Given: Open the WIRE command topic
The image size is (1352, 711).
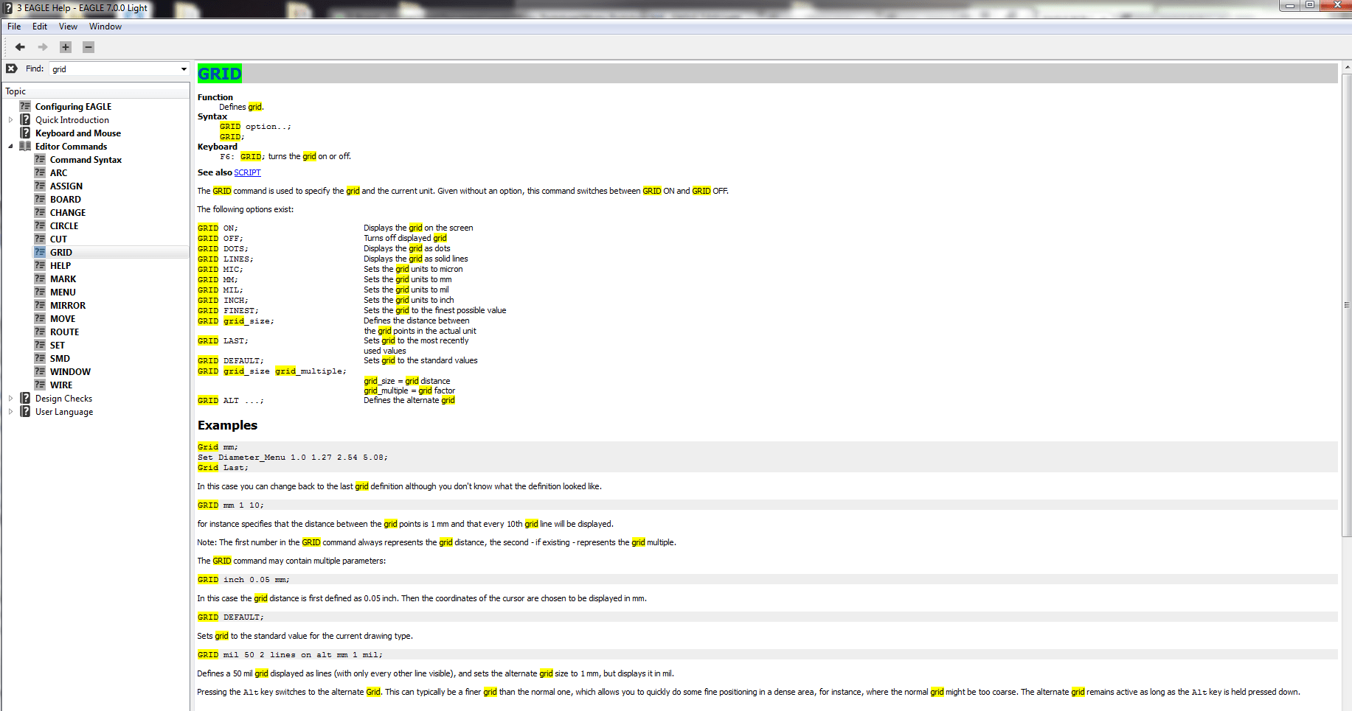Looking at the screenshot, I should click(x=61, y=385).
